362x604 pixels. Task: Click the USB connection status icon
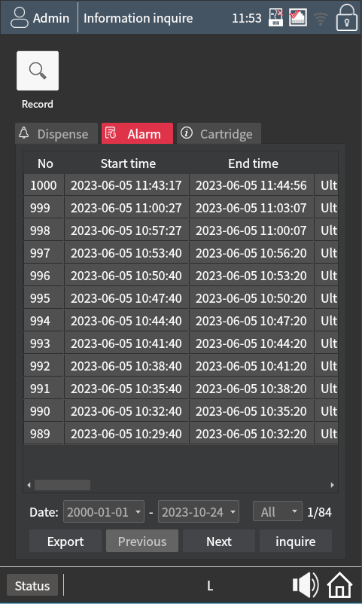tap(275, 18)
